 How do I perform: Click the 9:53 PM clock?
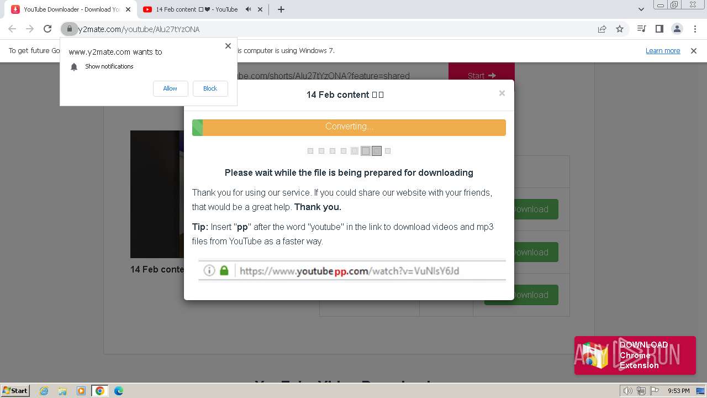tap(678, 391)
